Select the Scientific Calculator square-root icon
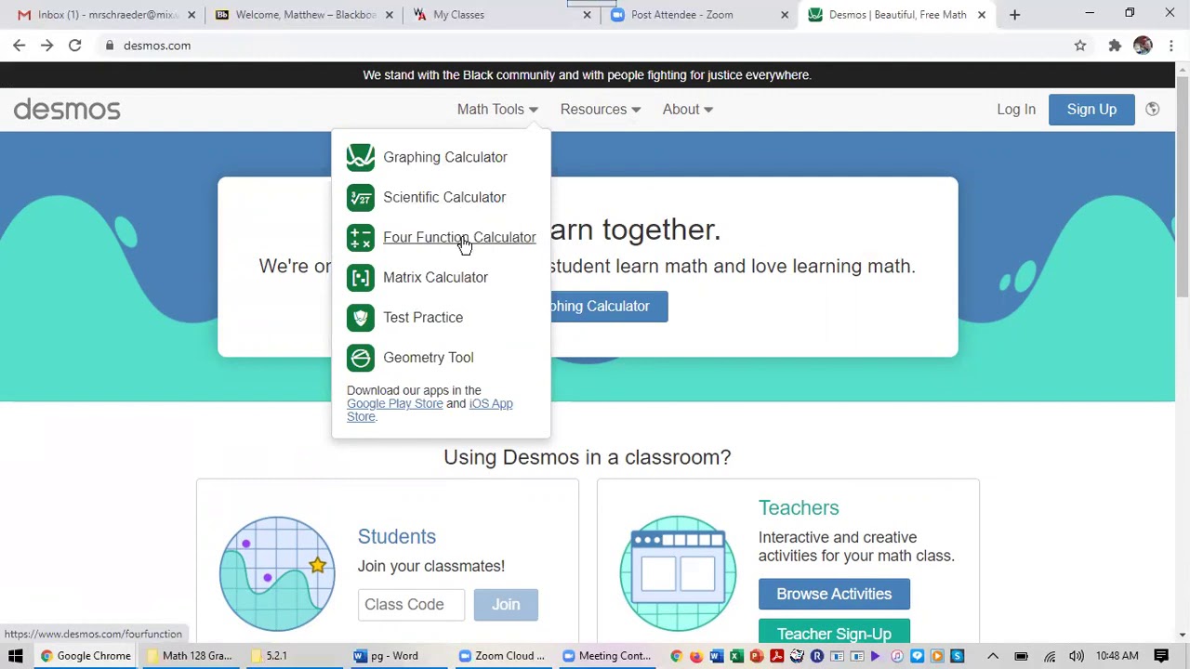The height and width of the screenshot is (669, 1190). [361, 197]
